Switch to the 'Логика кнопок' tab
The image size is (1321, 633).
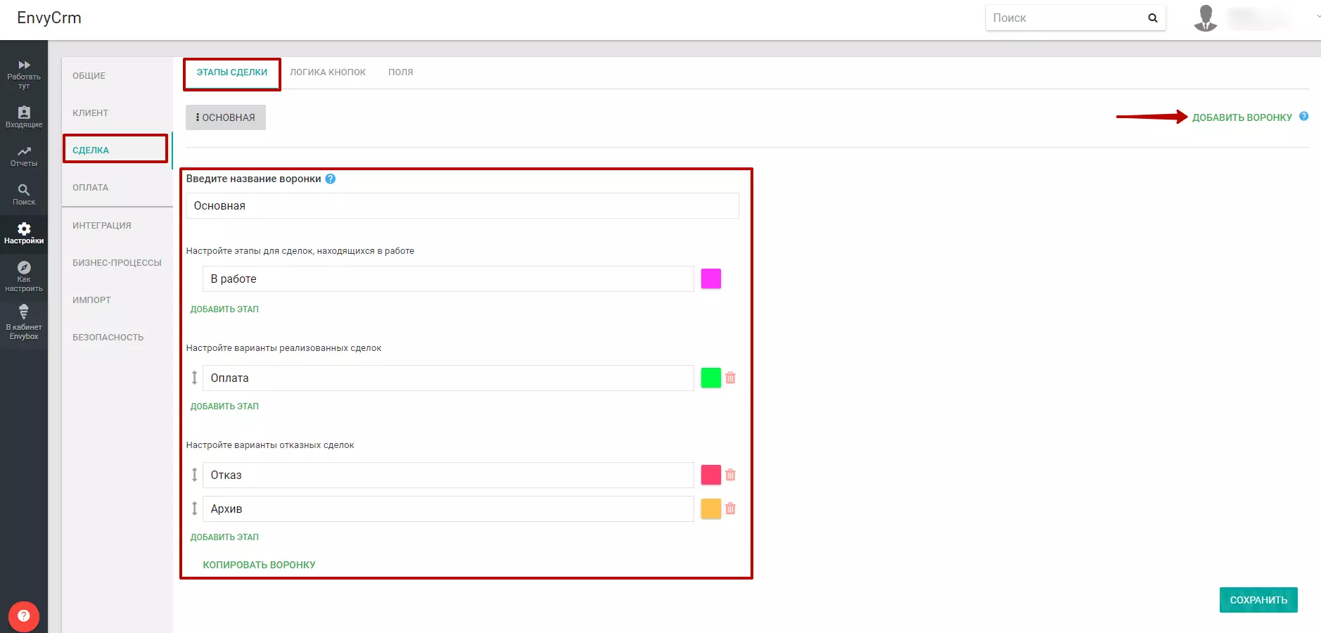coord(328,72)
